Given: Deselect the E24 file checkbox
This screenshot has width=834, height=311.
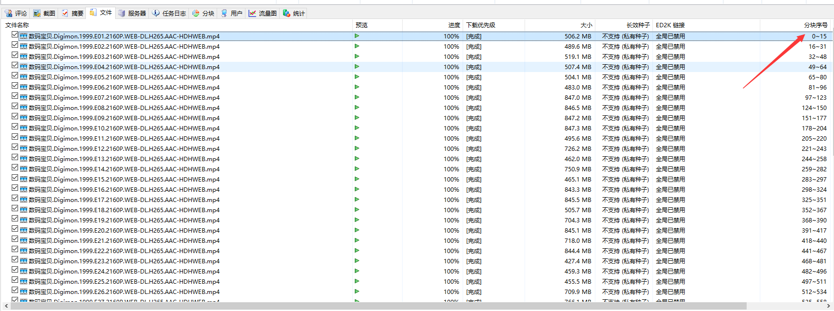Looking at the screenshot, I should pyautogui.click(x=15, y=270).
